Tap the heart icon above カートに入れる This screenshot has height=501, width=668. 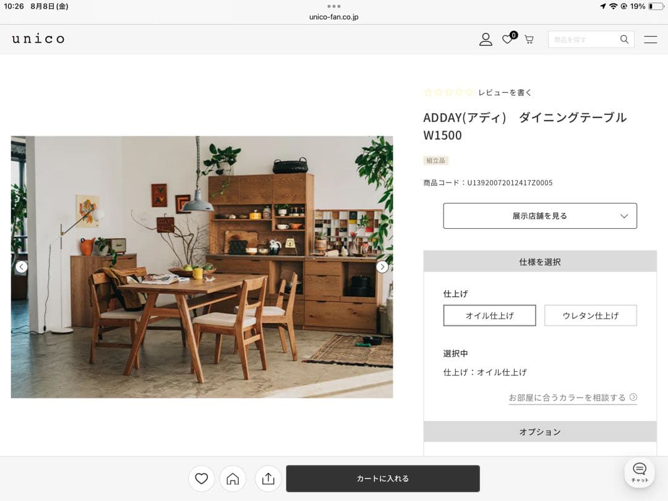201,478
